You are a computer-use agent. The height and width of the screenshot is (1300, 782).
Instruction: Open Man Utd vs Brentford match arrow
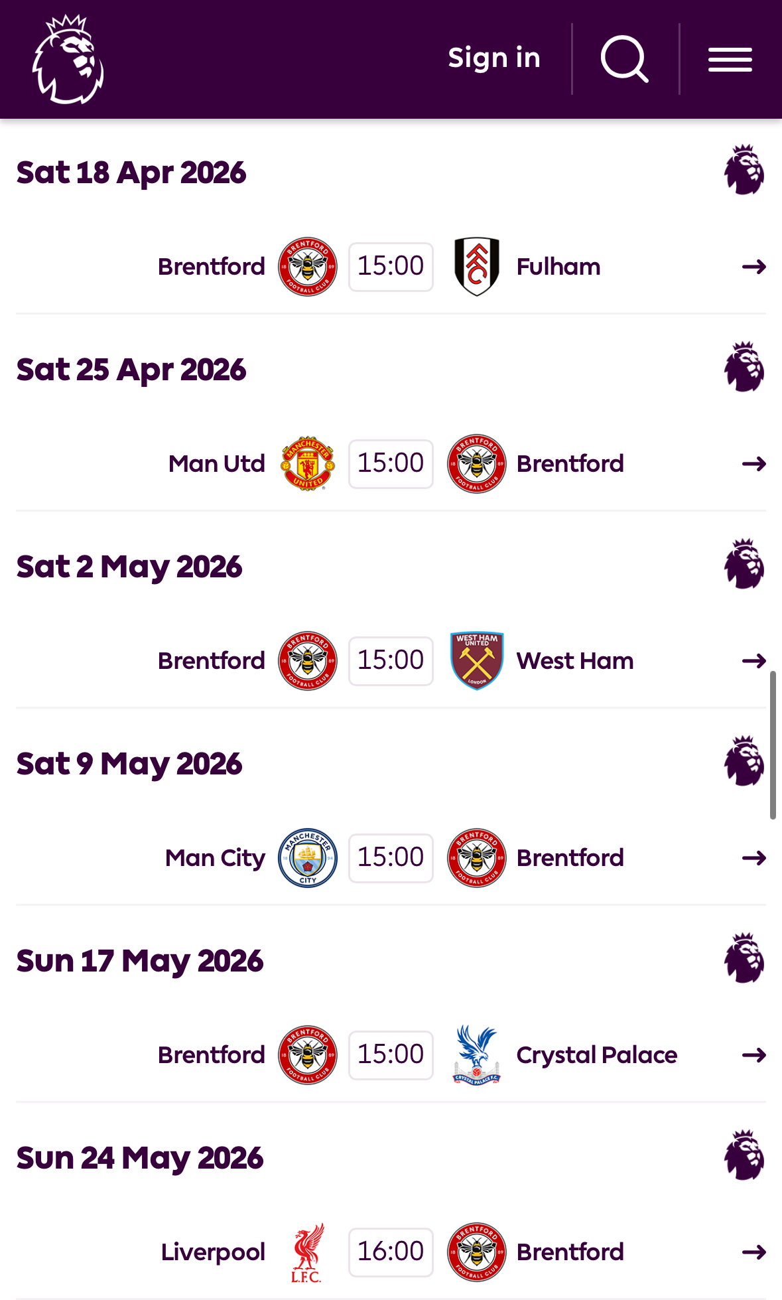pos(754,464)
